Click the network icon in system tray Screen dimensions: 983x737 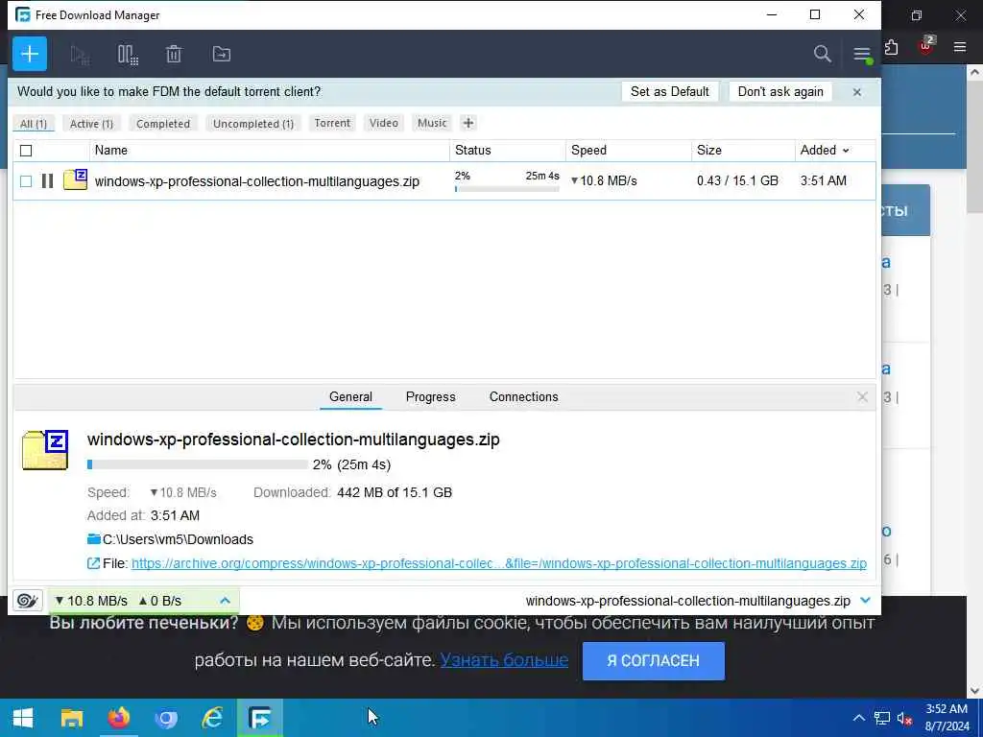click(x=882, y=718)
